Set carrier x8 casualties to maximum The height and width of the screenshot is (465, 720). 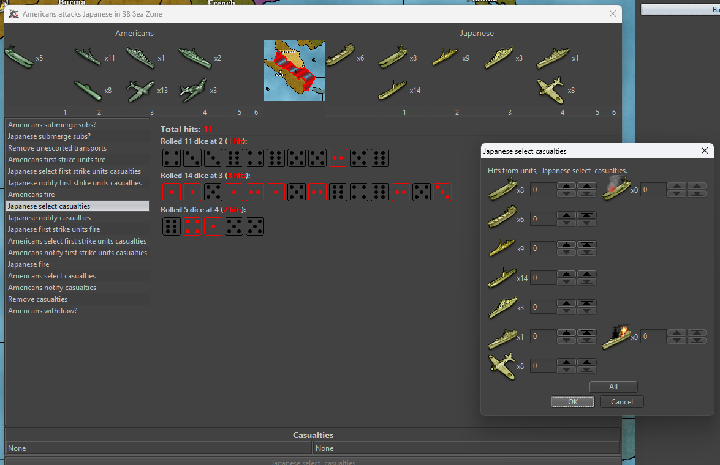click(587, 186)
